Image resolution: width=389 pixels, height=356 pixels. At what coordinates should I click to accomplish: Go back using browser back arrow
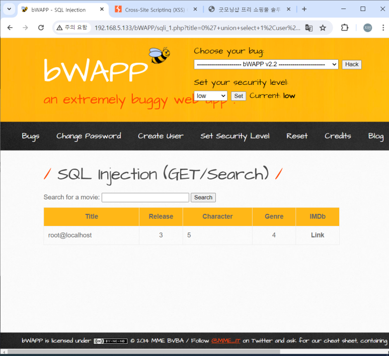tap(10, 28)
